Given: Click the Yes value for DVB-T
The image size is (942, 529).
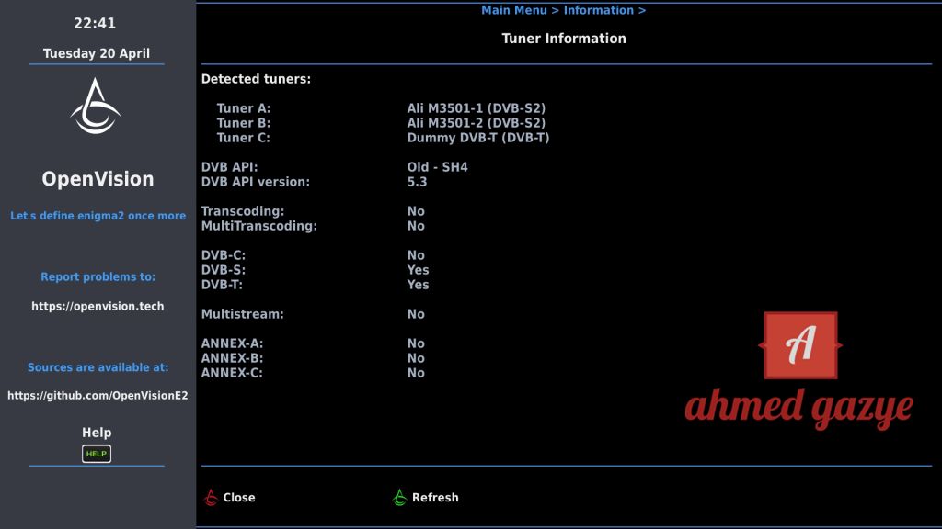Looking at the screenshot, I should pyautogui.click(x=419, y=285).
